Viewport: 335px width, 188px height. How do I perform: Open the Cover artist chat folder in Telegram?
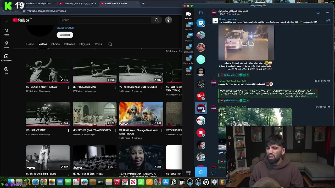point(188,60)
